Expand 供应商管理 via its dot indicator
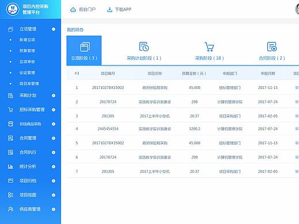The height and width of the screenshot is (224, 299). 53,209
